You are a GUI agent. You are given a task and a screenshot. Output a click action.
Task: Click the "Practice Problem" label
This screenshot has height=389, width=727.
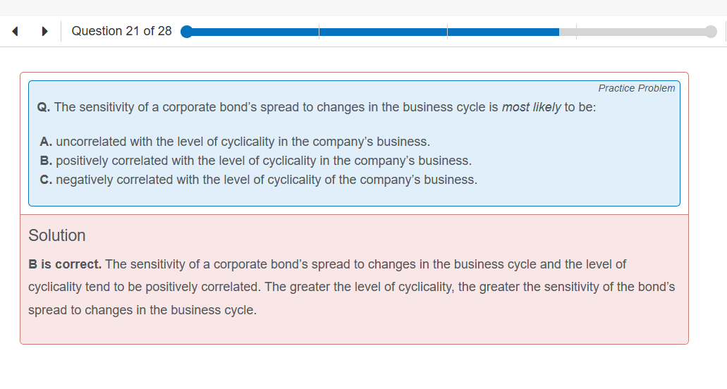click(636, 88)
